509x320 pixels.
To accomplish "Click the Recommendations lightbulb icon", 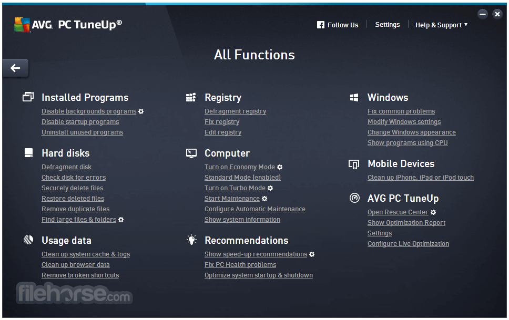I will click(x=191, y=240).
